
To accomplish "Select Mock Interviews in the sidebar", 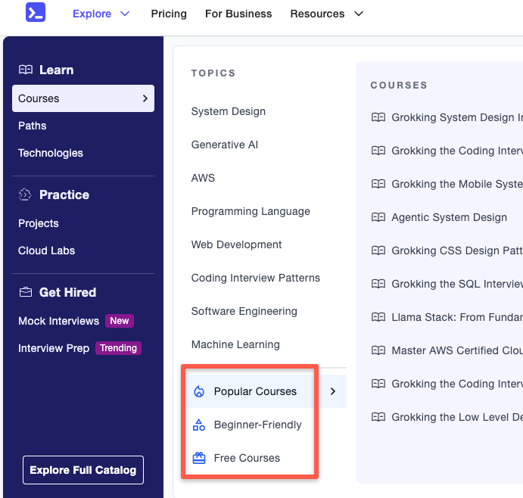I will [59, 321].
